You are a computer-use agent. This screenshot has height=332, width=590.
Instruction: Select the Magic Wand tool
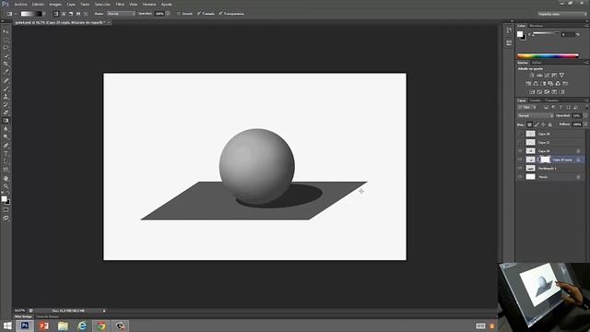(6, 55)
